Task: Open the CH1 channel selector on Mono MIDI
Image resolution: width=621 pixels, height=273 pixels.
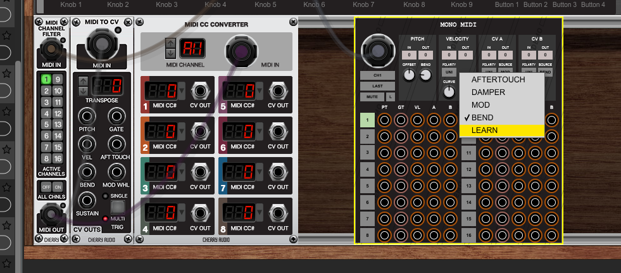Action: click(x=377, y=75)
